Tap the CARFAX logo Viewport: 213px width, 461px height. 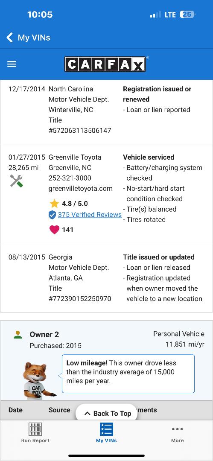tap(105, 64)
